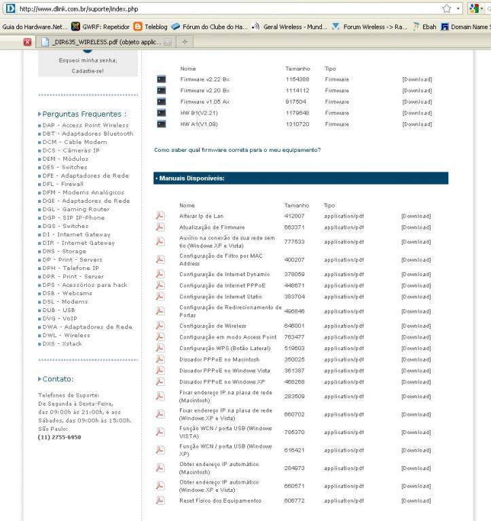Image resolution: width=491 pixels, height=521 pixels.
Task: Open the Geral Wireless bookmark
Action: [289, 26]
